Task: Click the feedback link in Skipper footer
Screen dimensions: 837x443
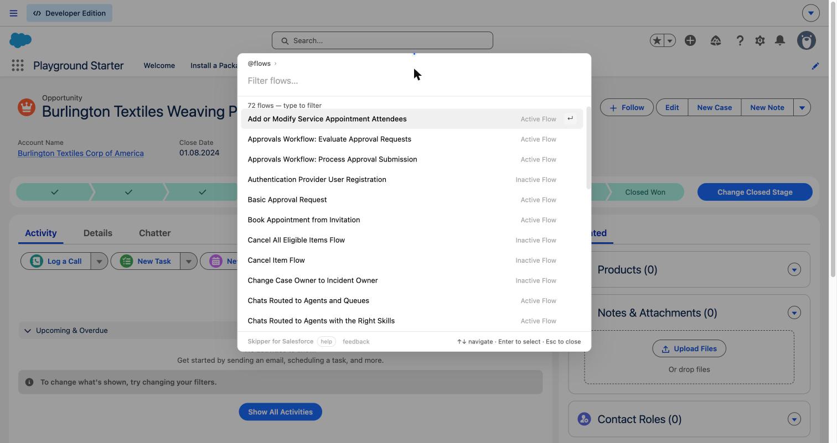Action: [x=356, y=341]
